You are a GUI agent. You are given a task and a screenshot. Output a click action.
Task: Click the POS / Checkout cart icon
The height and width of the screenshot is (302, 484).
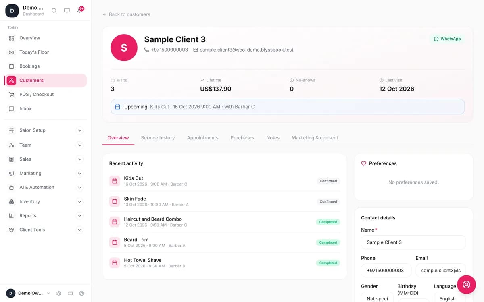(11, 94)
